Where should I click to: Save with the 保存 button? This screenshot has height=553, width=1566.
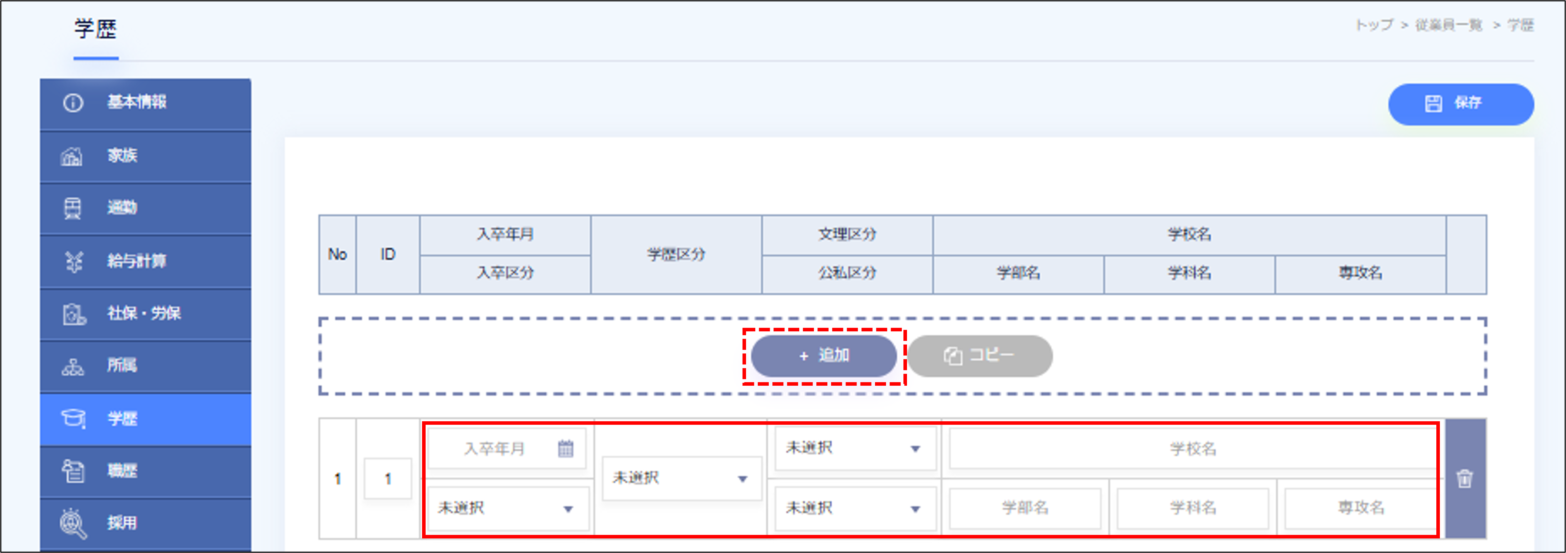[1461, 104]
